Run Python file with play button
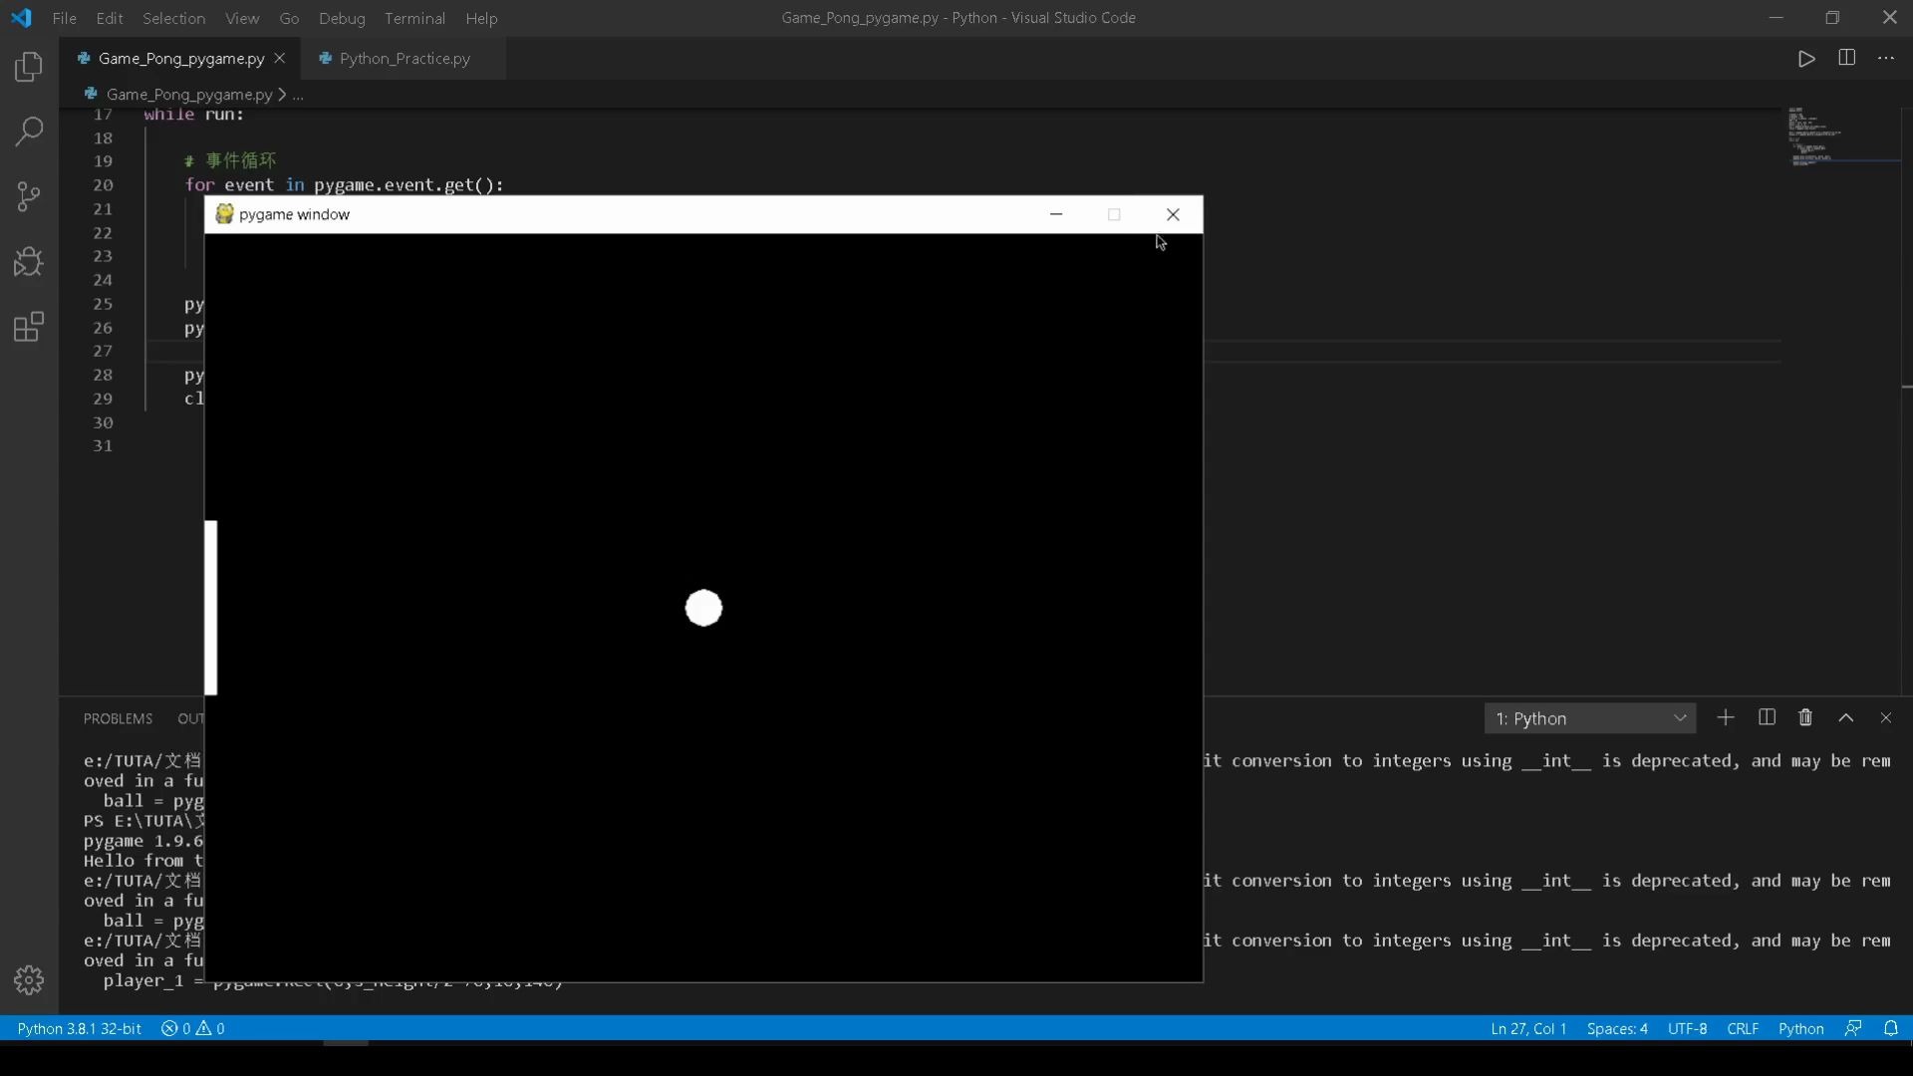This screenshot has width=1913, height=1076. click(x=1806, y=59)
